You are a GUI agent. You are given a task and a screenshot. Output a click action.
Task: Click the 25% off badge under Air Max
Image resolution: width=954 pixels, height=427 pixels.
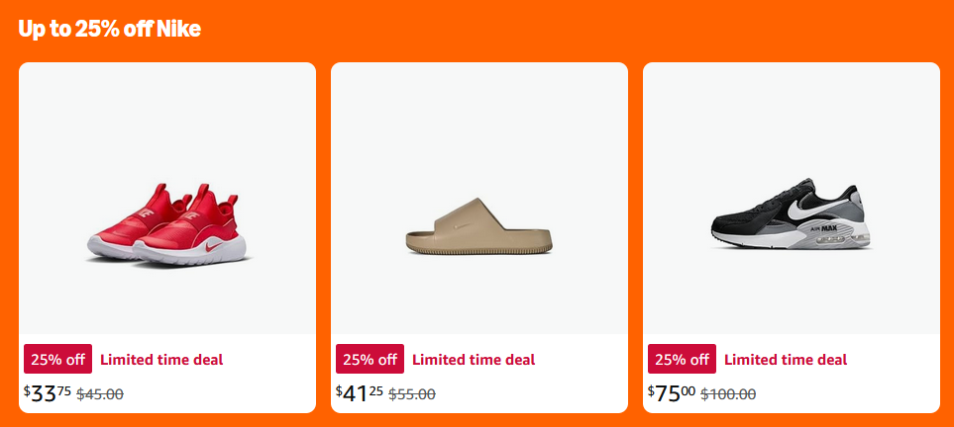tap(682, 360)
